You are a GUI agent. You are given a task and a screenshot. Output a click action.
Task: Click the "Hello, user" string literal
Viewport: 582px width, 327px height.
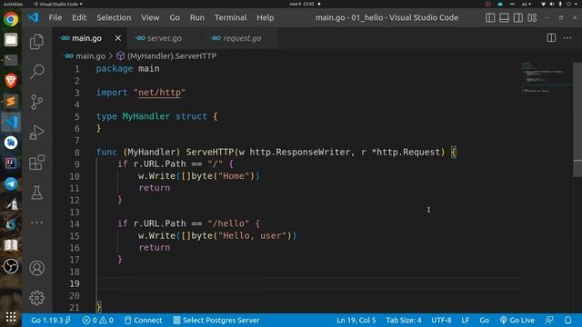(x=252, y=236)
